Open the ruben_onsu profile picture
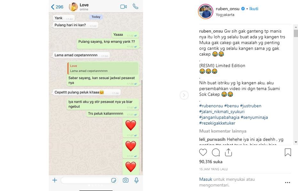The width and height of the screenshot is (298, 191). (x=206, y=11)
